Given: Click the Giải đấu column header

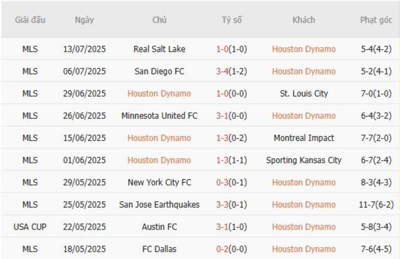Looking at the screenshot, I should coord(30,20).
